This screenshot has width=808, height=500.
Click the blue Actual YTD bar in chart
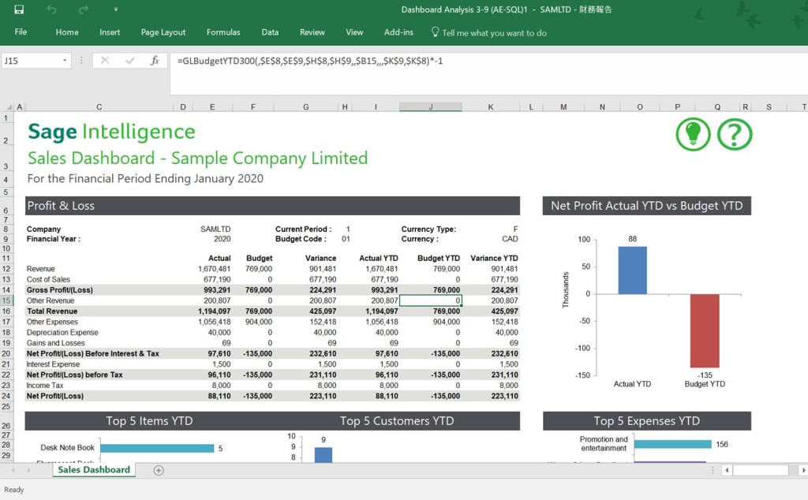(x=632, y=271)
